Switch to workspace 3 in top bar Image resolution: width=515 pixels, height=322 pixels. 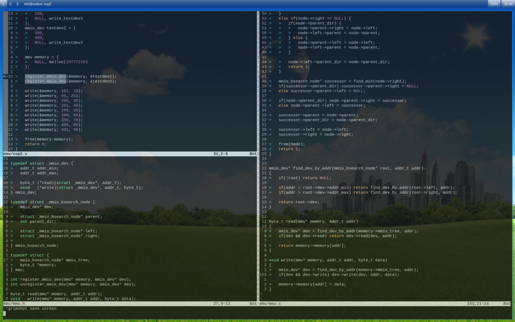coord(17,4)
